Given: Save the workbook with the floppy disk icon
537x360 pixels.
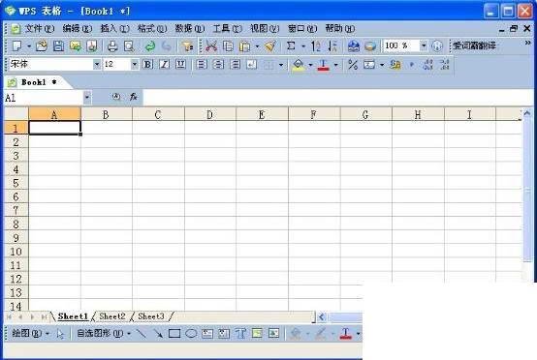Looking at the screenshot, I should [x=58, y=45].
